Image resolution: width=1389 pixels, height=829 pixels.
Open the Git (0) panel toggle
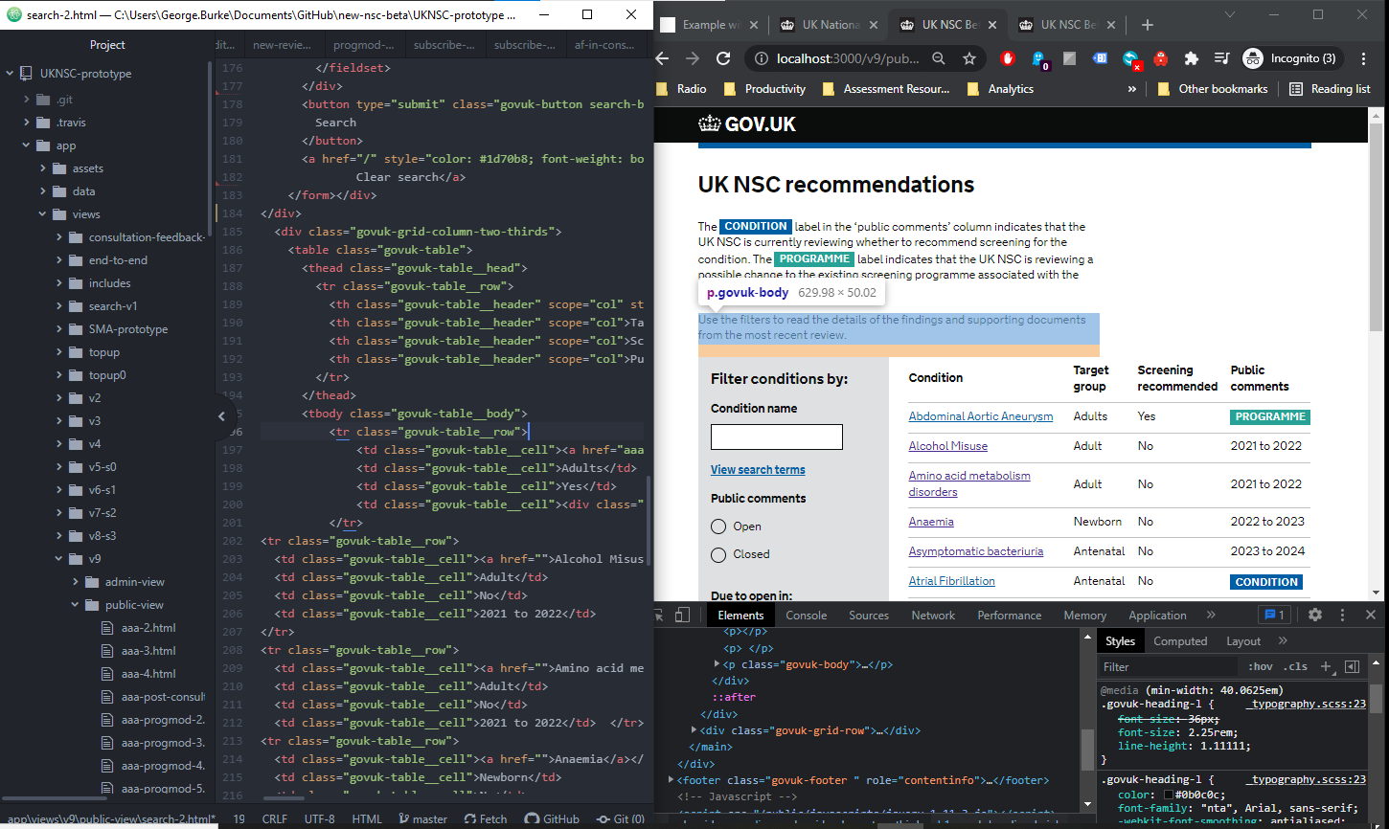coord(620,818)
